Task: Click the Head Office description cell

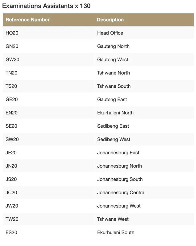Action: pos(110,33)
